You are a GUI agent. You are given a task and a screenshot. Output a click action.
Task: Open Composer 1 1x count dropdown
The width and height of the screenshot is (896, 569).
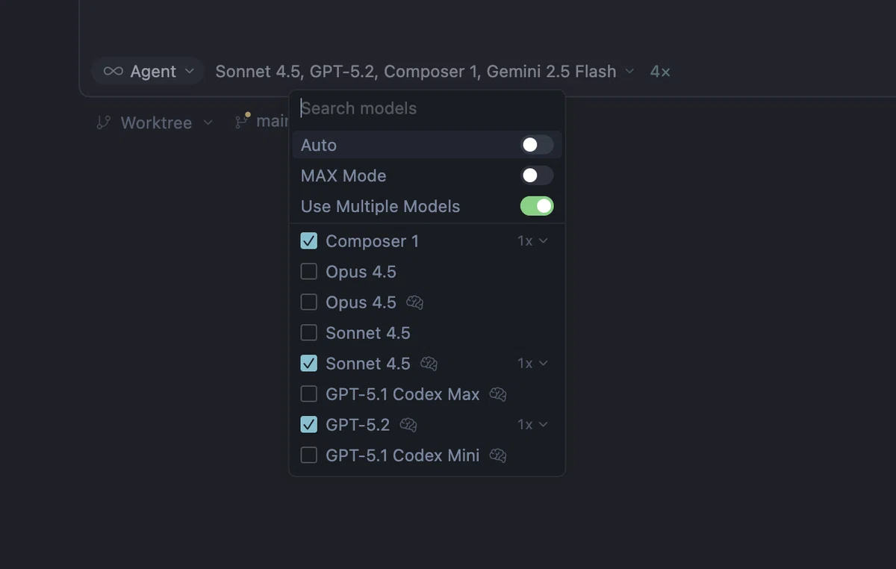tap(533, 241)
